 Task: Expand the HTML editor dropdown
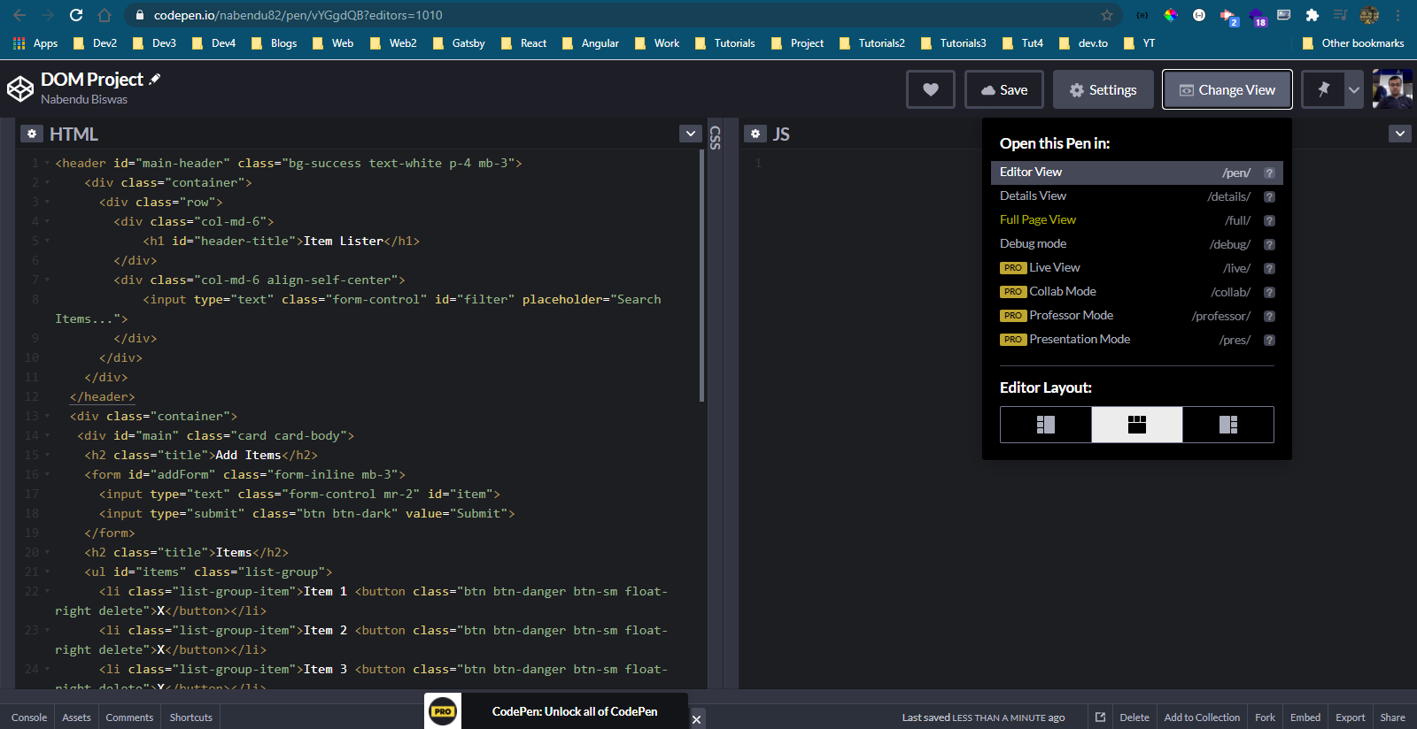tap(691, 134)
